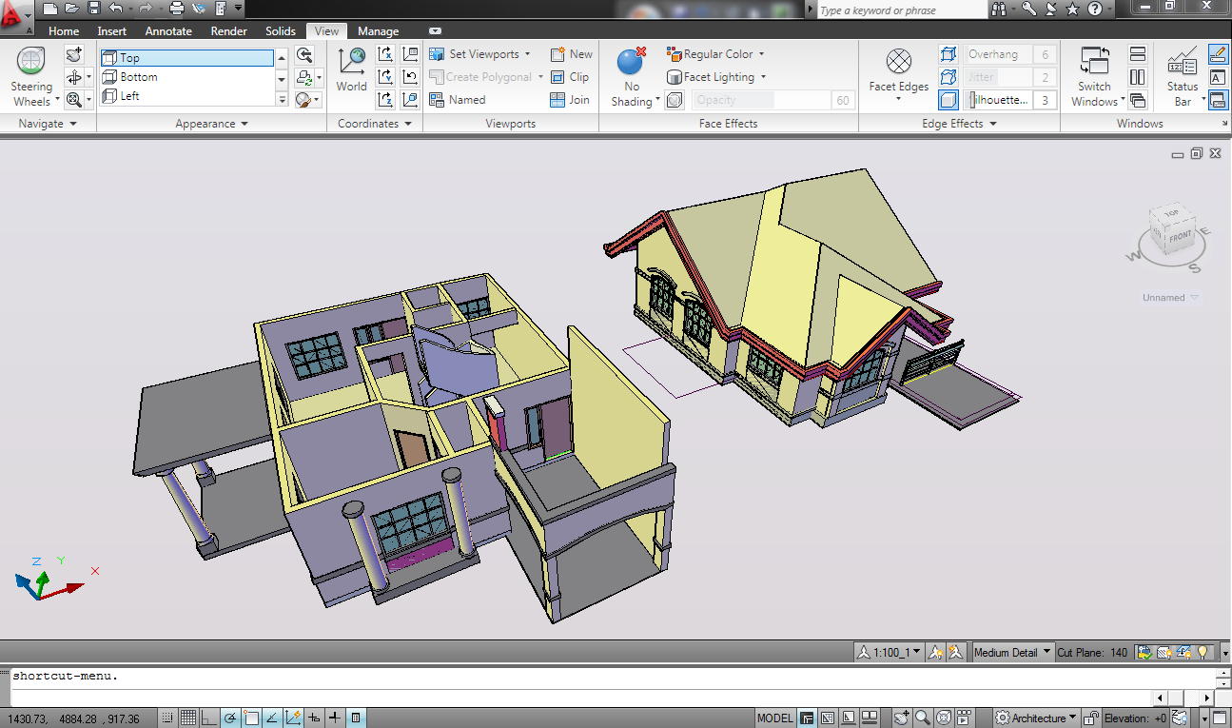Viewport: 1232px width, 728px height.
Task: Toggle Ortho Mode in status bar
Action: pos(209,718)
